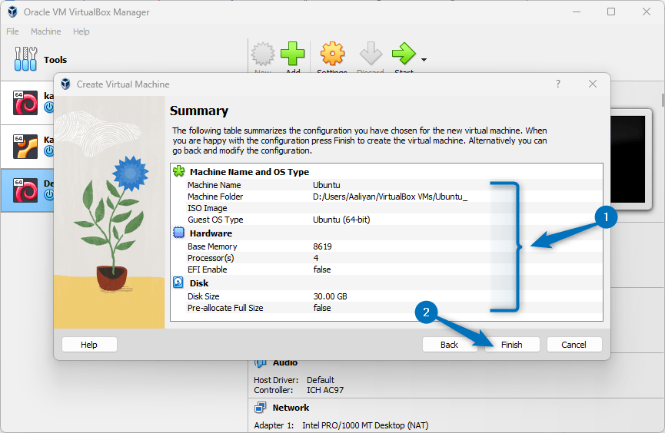
Task: Click the Finish button in the wizard
Action: point(512,345)
